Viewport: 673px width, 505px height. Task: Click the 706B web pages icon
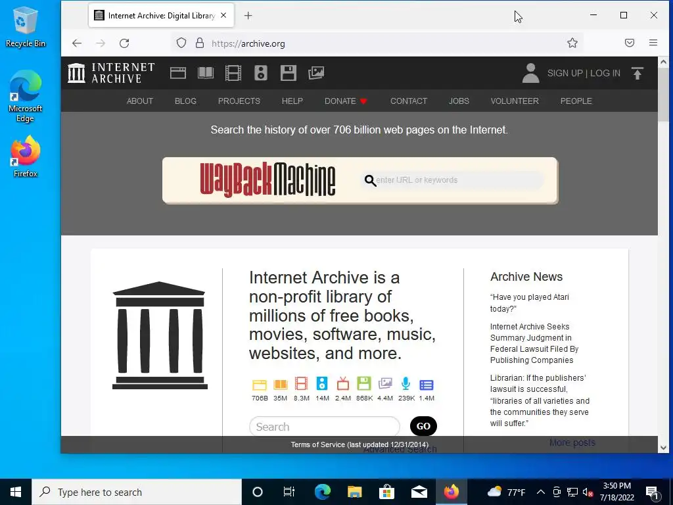coord(259,384)
